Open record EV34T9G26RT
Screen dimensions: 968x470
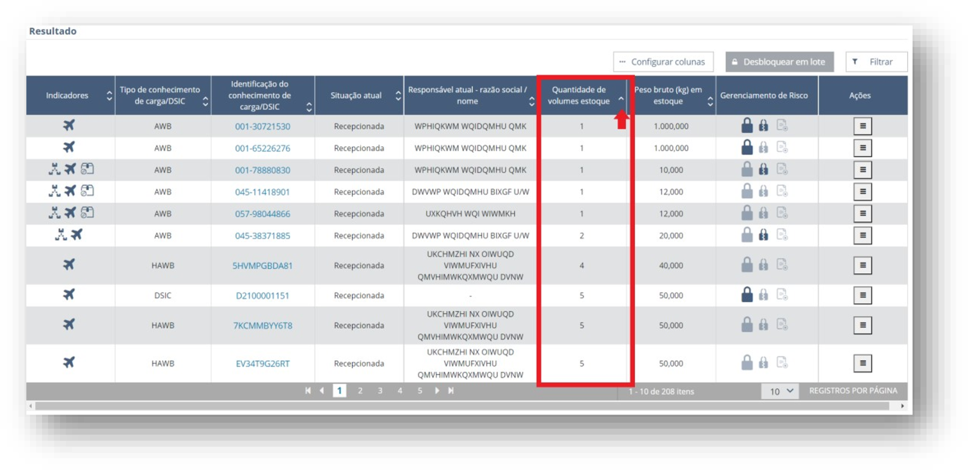263,364
